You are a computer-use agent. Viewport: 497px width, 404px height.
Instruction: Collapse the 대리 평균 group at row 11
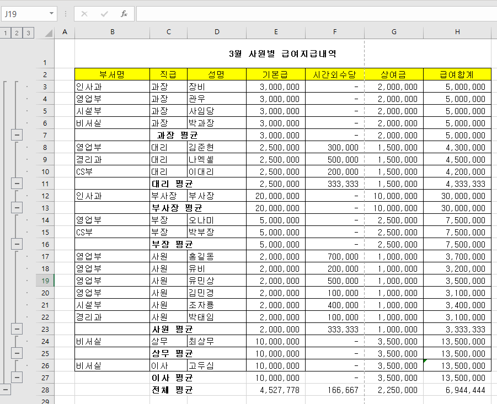click(x=17, y=184)
